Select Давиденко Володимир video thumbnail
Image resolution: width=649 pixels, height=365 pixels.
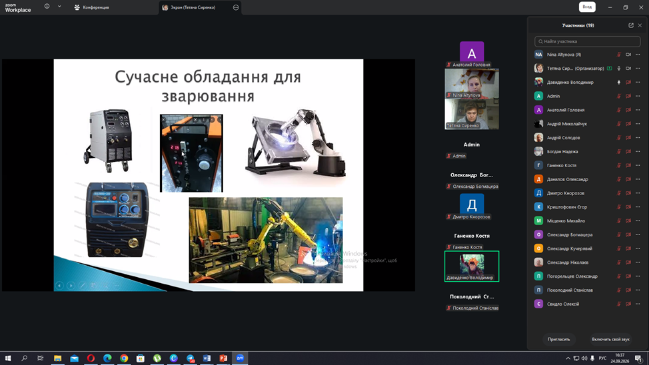coord(472,266)
